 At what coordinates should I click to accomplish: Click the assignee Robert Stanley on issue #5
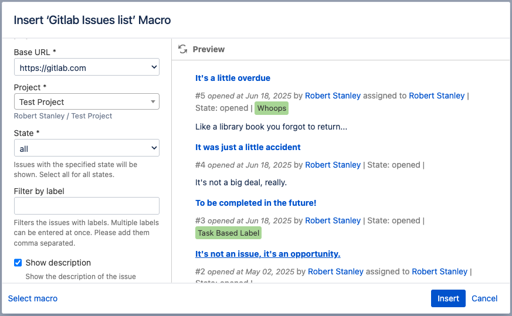[x=437, y=96]
